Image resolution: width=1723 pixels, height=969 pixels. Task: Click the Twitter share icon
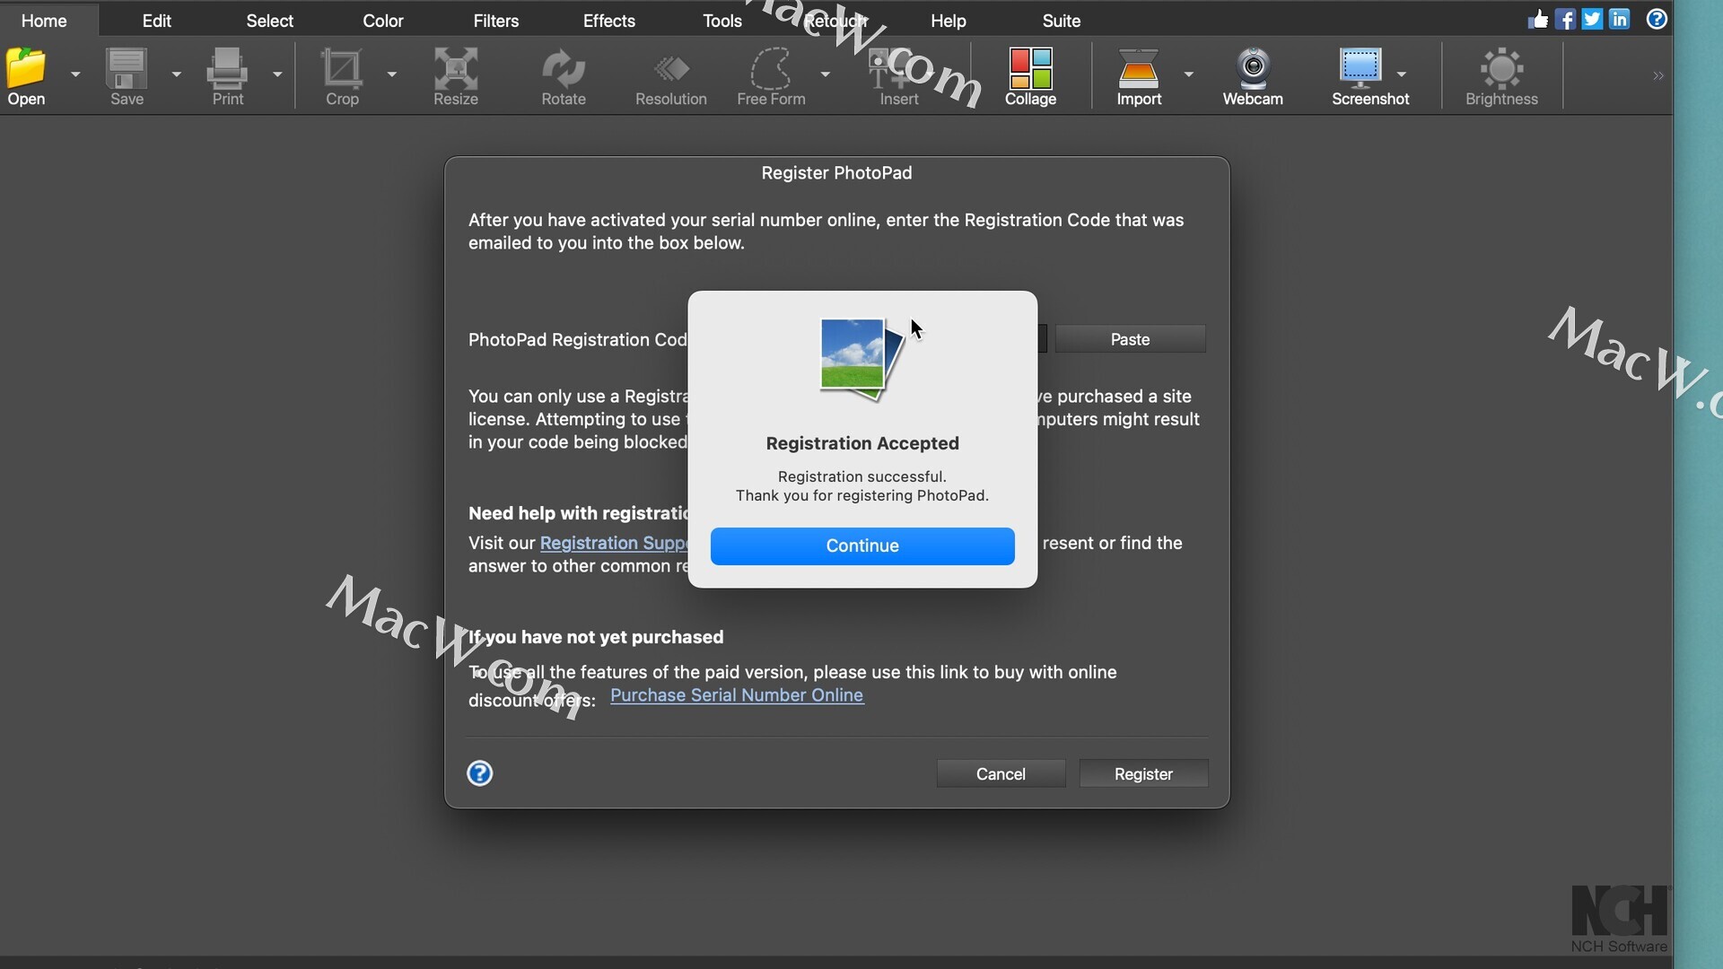[x=1592, y=20]
